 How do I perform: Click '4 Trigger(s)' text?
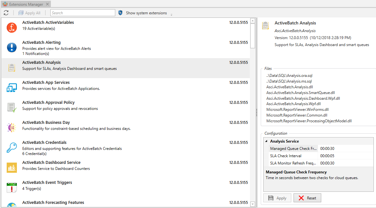[x=32, y=189]
